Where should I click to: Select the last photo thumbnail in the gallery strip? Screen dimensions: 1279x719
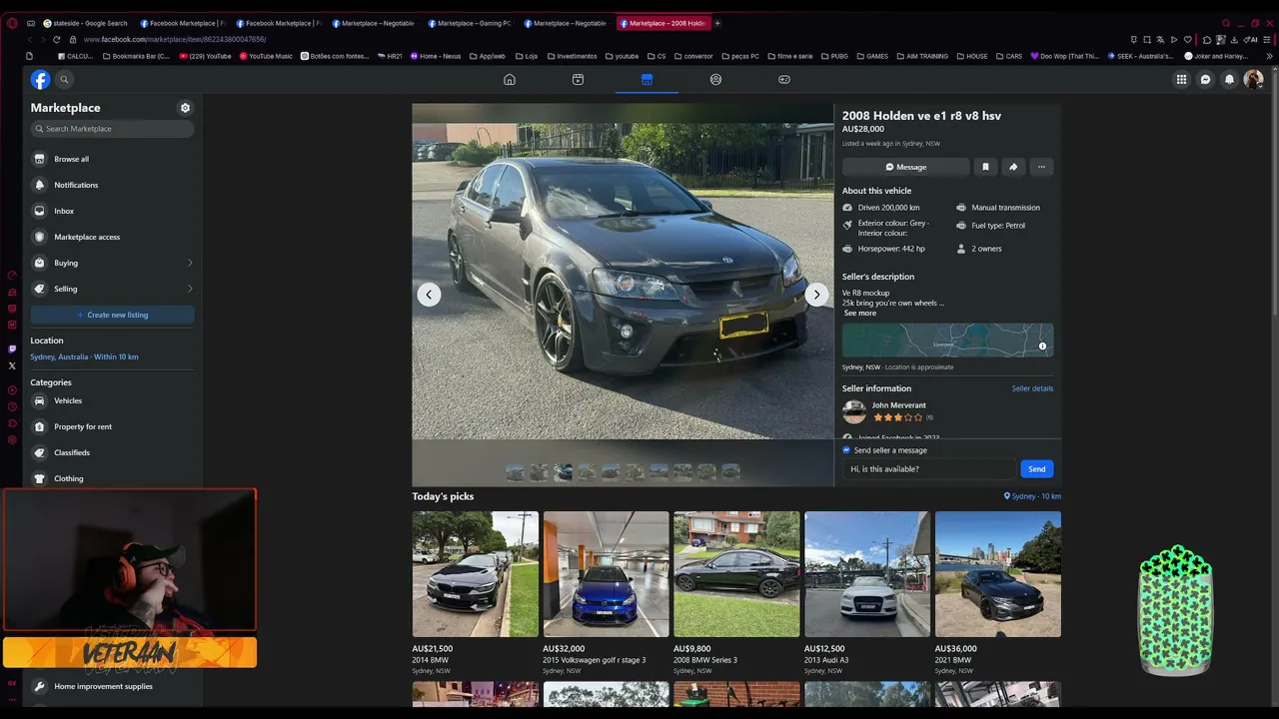click(730, 471)
